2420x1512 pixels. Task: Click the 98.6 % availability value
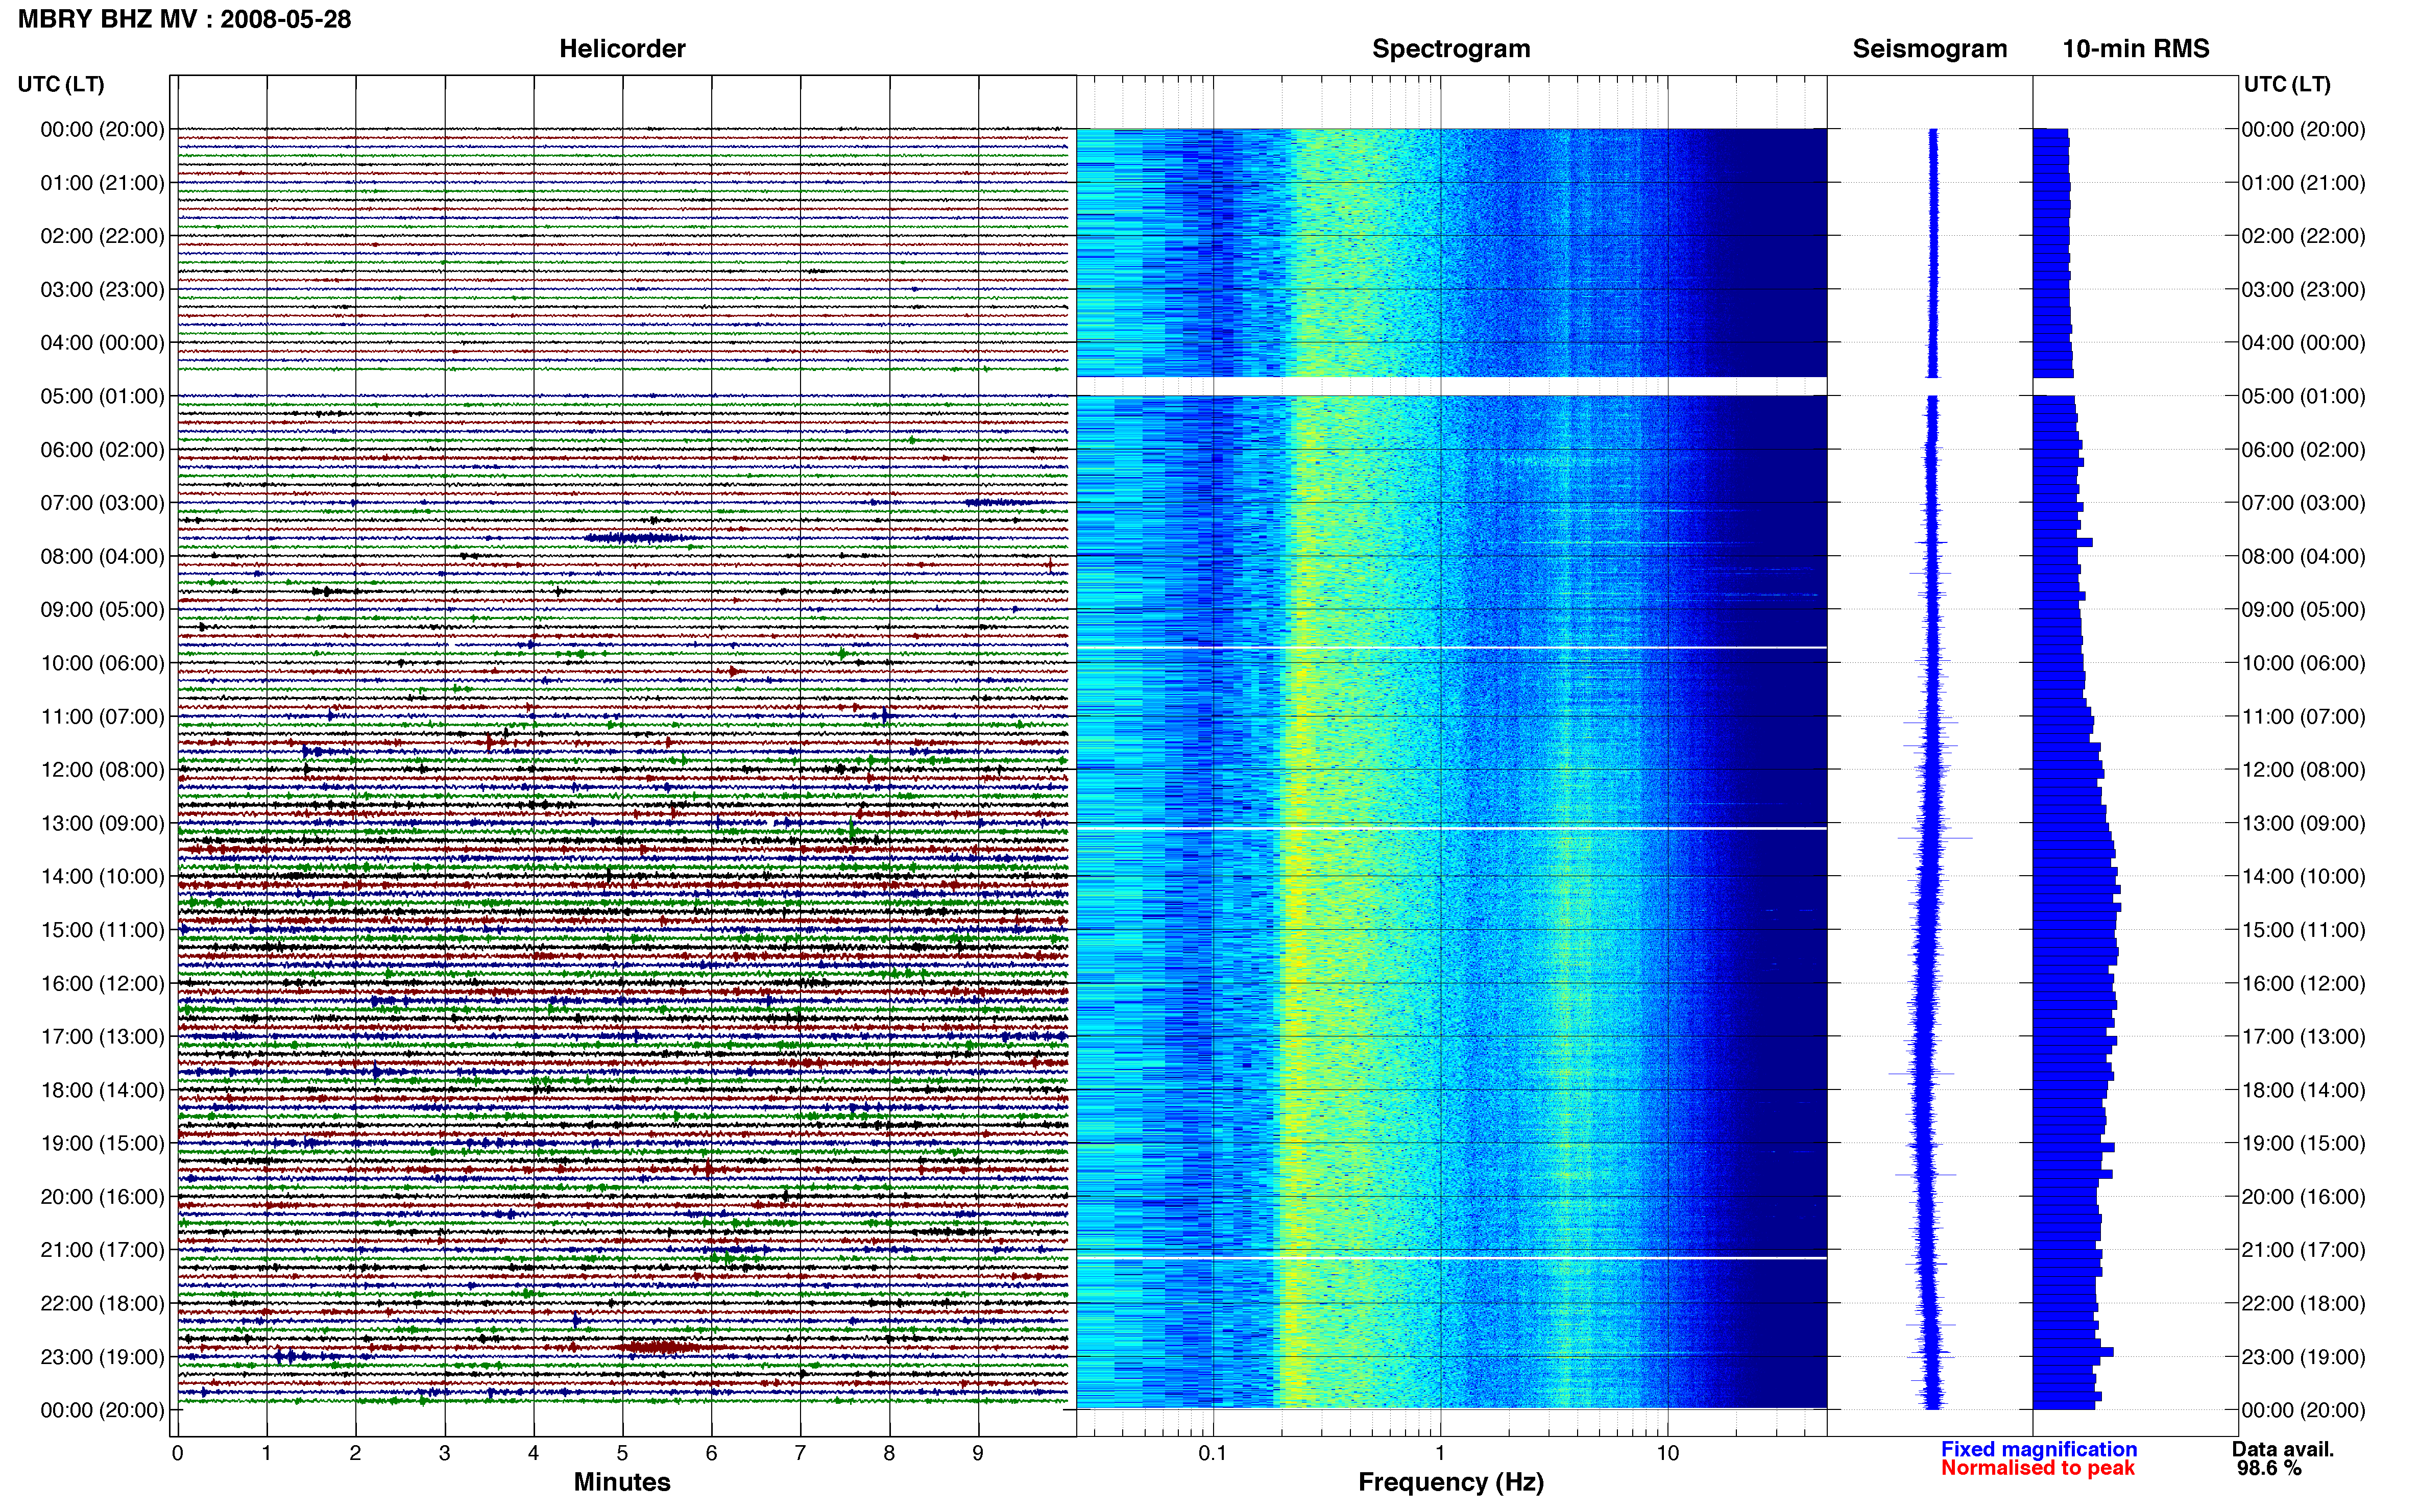[x=2269, y=1468]
